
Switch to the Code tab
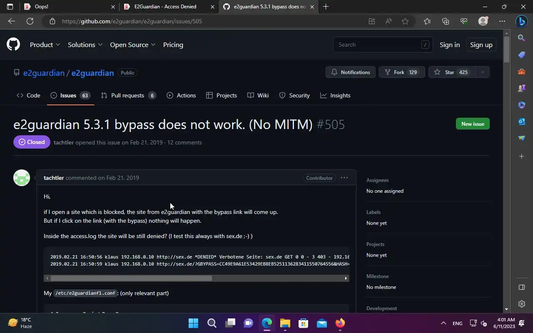(28, 95)
